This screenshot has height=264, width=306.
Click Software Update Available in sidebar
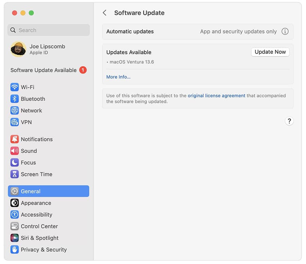(44, 70)
